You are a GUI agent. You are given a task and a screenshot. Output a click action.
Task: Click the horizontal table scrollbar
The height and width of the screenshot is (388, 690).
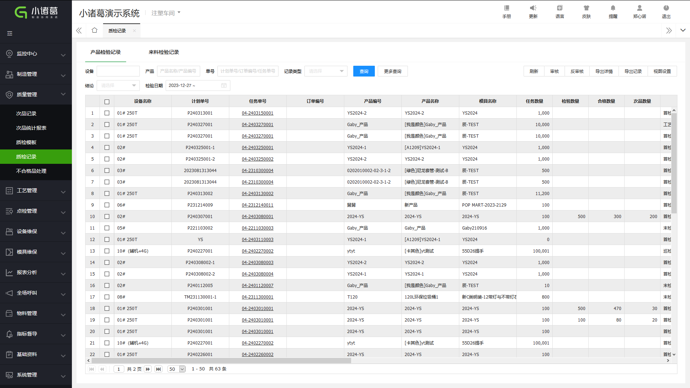pos(221,361)
